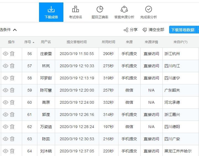Viewport: 199px width, 156px height.
Task: Delete row 64 刘沐晓 with trash icon
Action: tap(12, 151)
